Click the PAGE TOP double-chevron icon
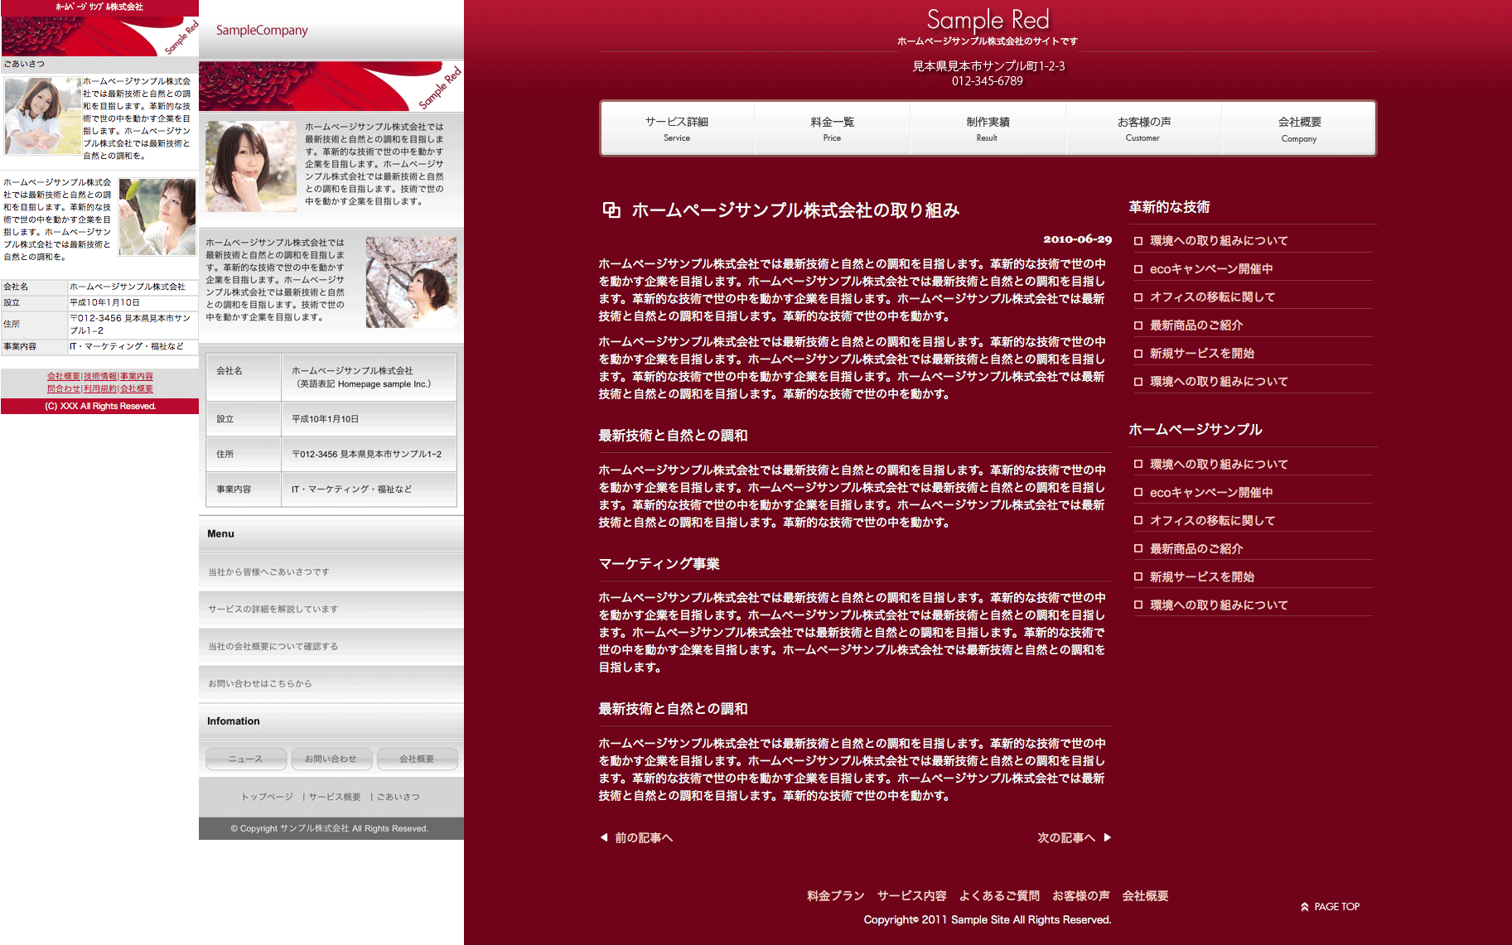Viewport: 1512px width, 945px height. pos(1305,907)
